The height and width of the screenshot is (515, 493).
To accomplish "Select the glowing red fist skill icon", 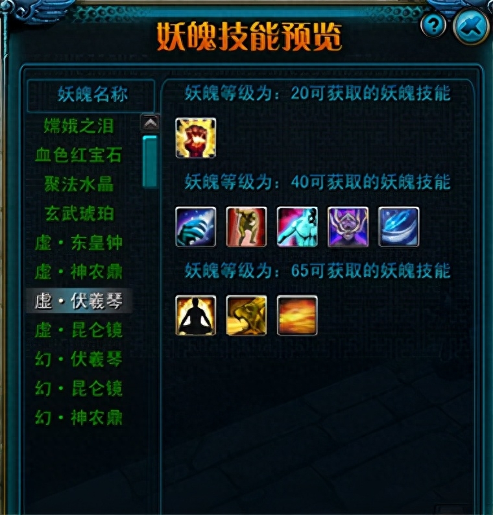I will pyautogui.click(x=195, y=138).
